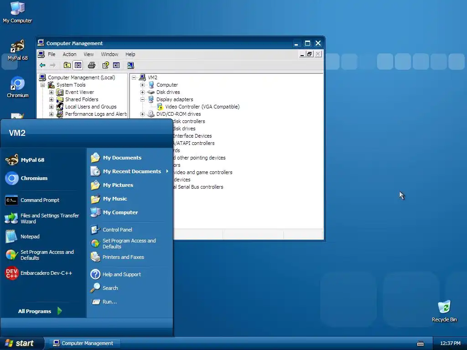This screenshot has width=467, height=350.
Task: Open the Action menu
Action: [x=69, y=54]
